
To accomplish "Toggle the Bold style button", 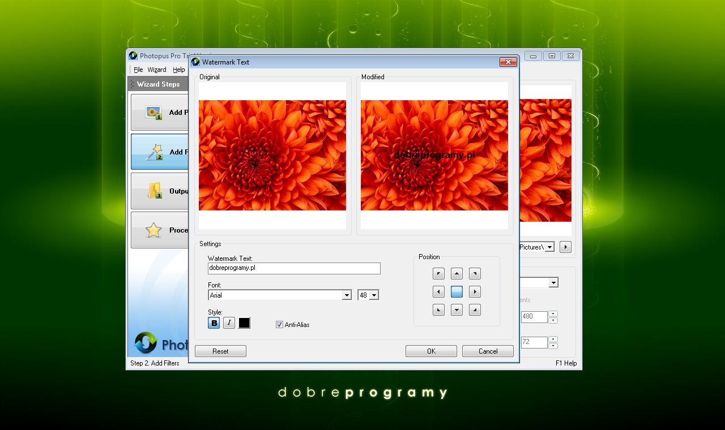I will click(214, 323).
